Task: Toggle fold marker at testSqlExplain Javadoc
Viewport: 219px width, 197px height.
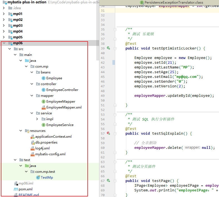Action: click(115, 115)
